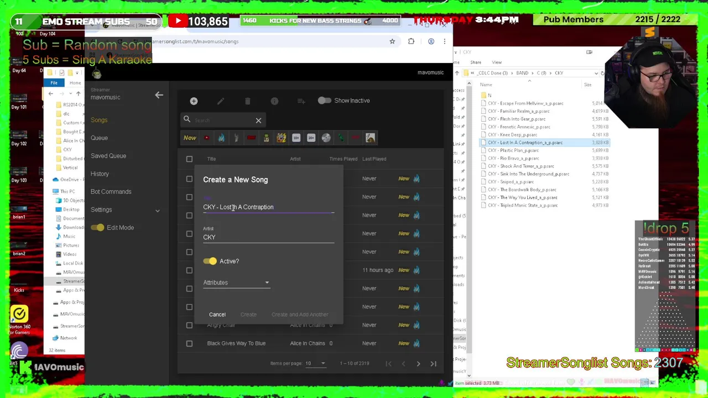Viewport: 708px width, 398px height.
Task: Click the song title input field
Action: (269, 207)
